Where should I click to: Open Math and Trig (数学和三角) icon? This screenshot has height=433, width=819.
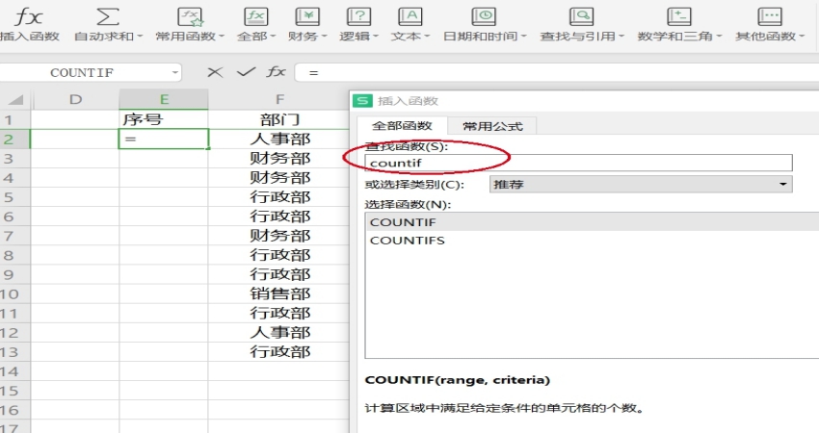click(679, 16)
